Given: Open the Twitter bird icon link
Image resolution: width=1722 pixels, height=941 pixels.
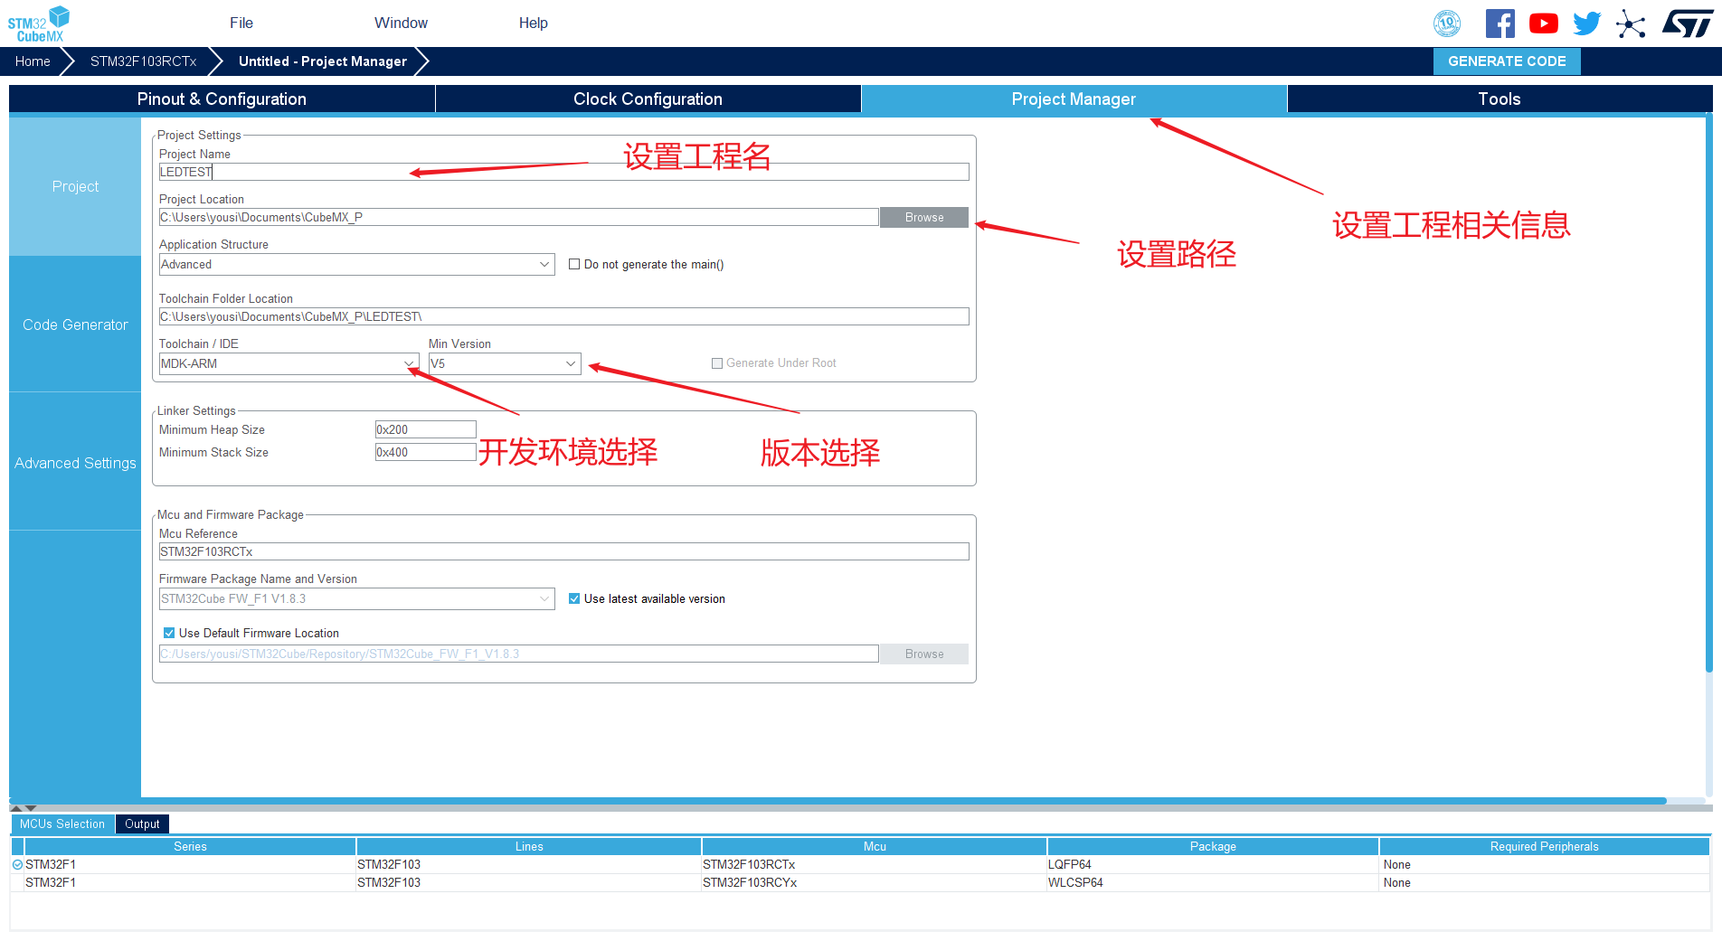Looking at the screenshot, I should (x=1587, y=24).
